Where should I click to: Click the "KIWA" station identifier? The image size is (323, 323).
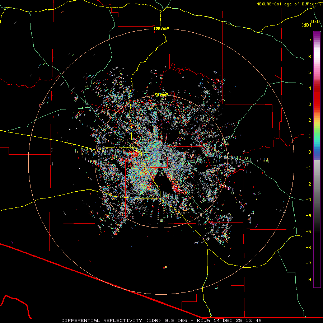(x=203, y=320)
